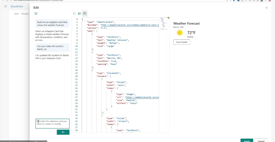
Task: Focus the describe adaptive card prompt box
Action: [52, 123]
